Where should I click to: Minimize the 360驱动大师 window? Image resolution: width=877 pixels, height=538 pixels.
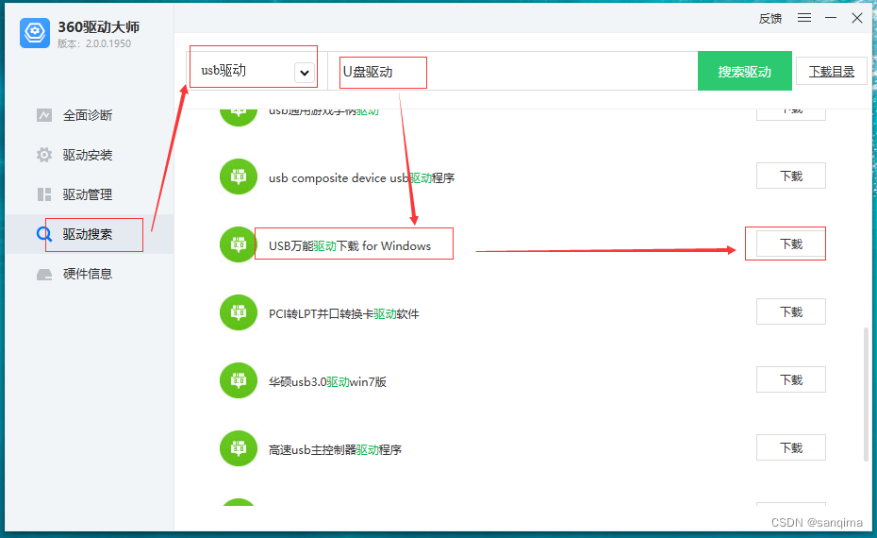(831, 18)
